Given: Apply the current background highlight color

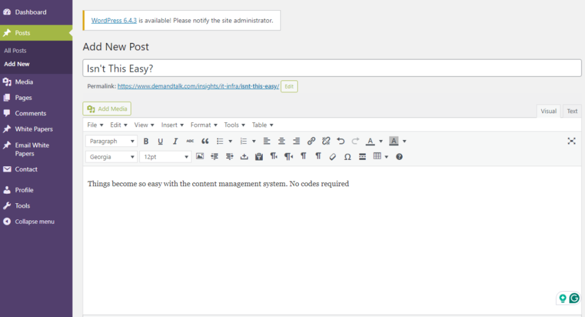Looking at the screenshot, I should coord(394,141).
